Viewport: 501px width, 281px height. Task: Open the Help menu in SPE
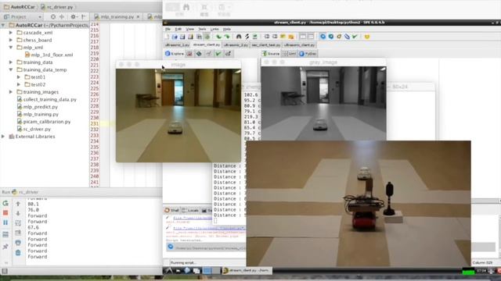tap(226, 29)
